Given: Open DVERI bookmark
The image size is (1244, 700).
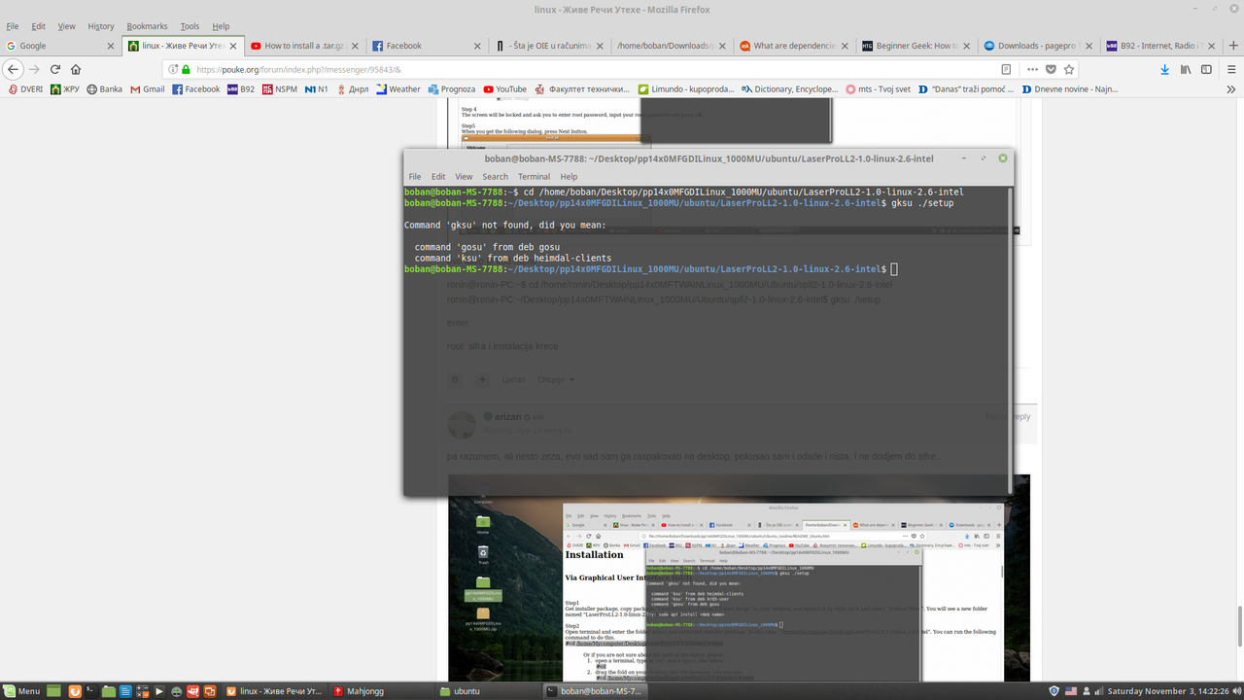Looking at the screenshot, I should coord(26,88).
